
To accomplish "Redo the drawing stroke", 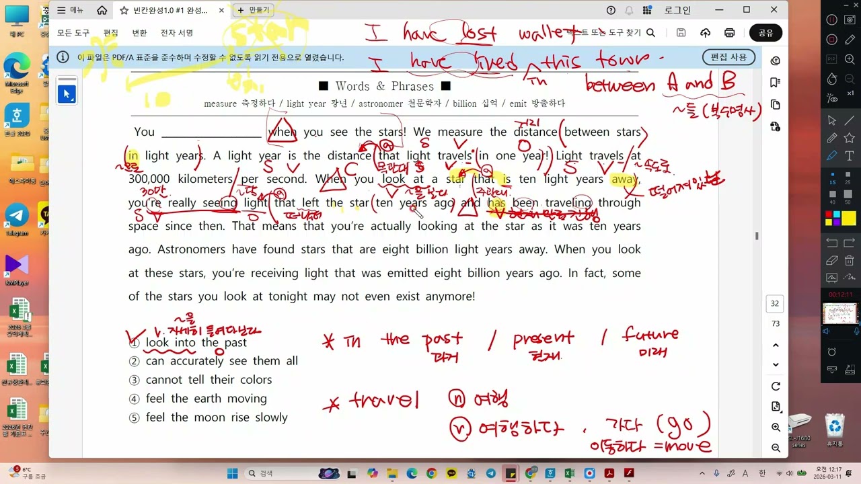I will (850, 243).
